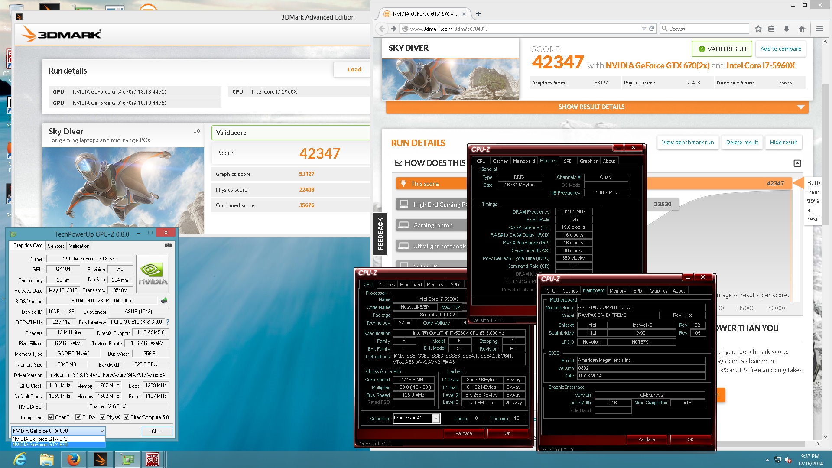Select highlighted NVIDIA GeForce GTX 670 option
This screenshot has width=832, height=468.
click(x=58, y=445)
